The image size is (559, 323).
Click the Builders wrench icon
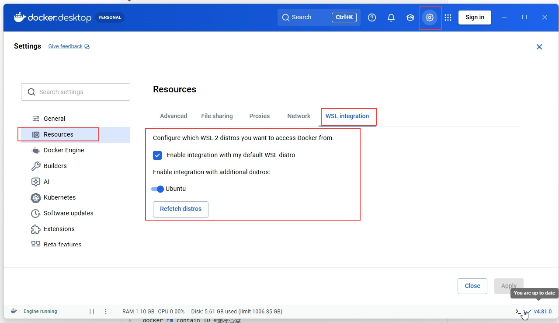(36, 166)
